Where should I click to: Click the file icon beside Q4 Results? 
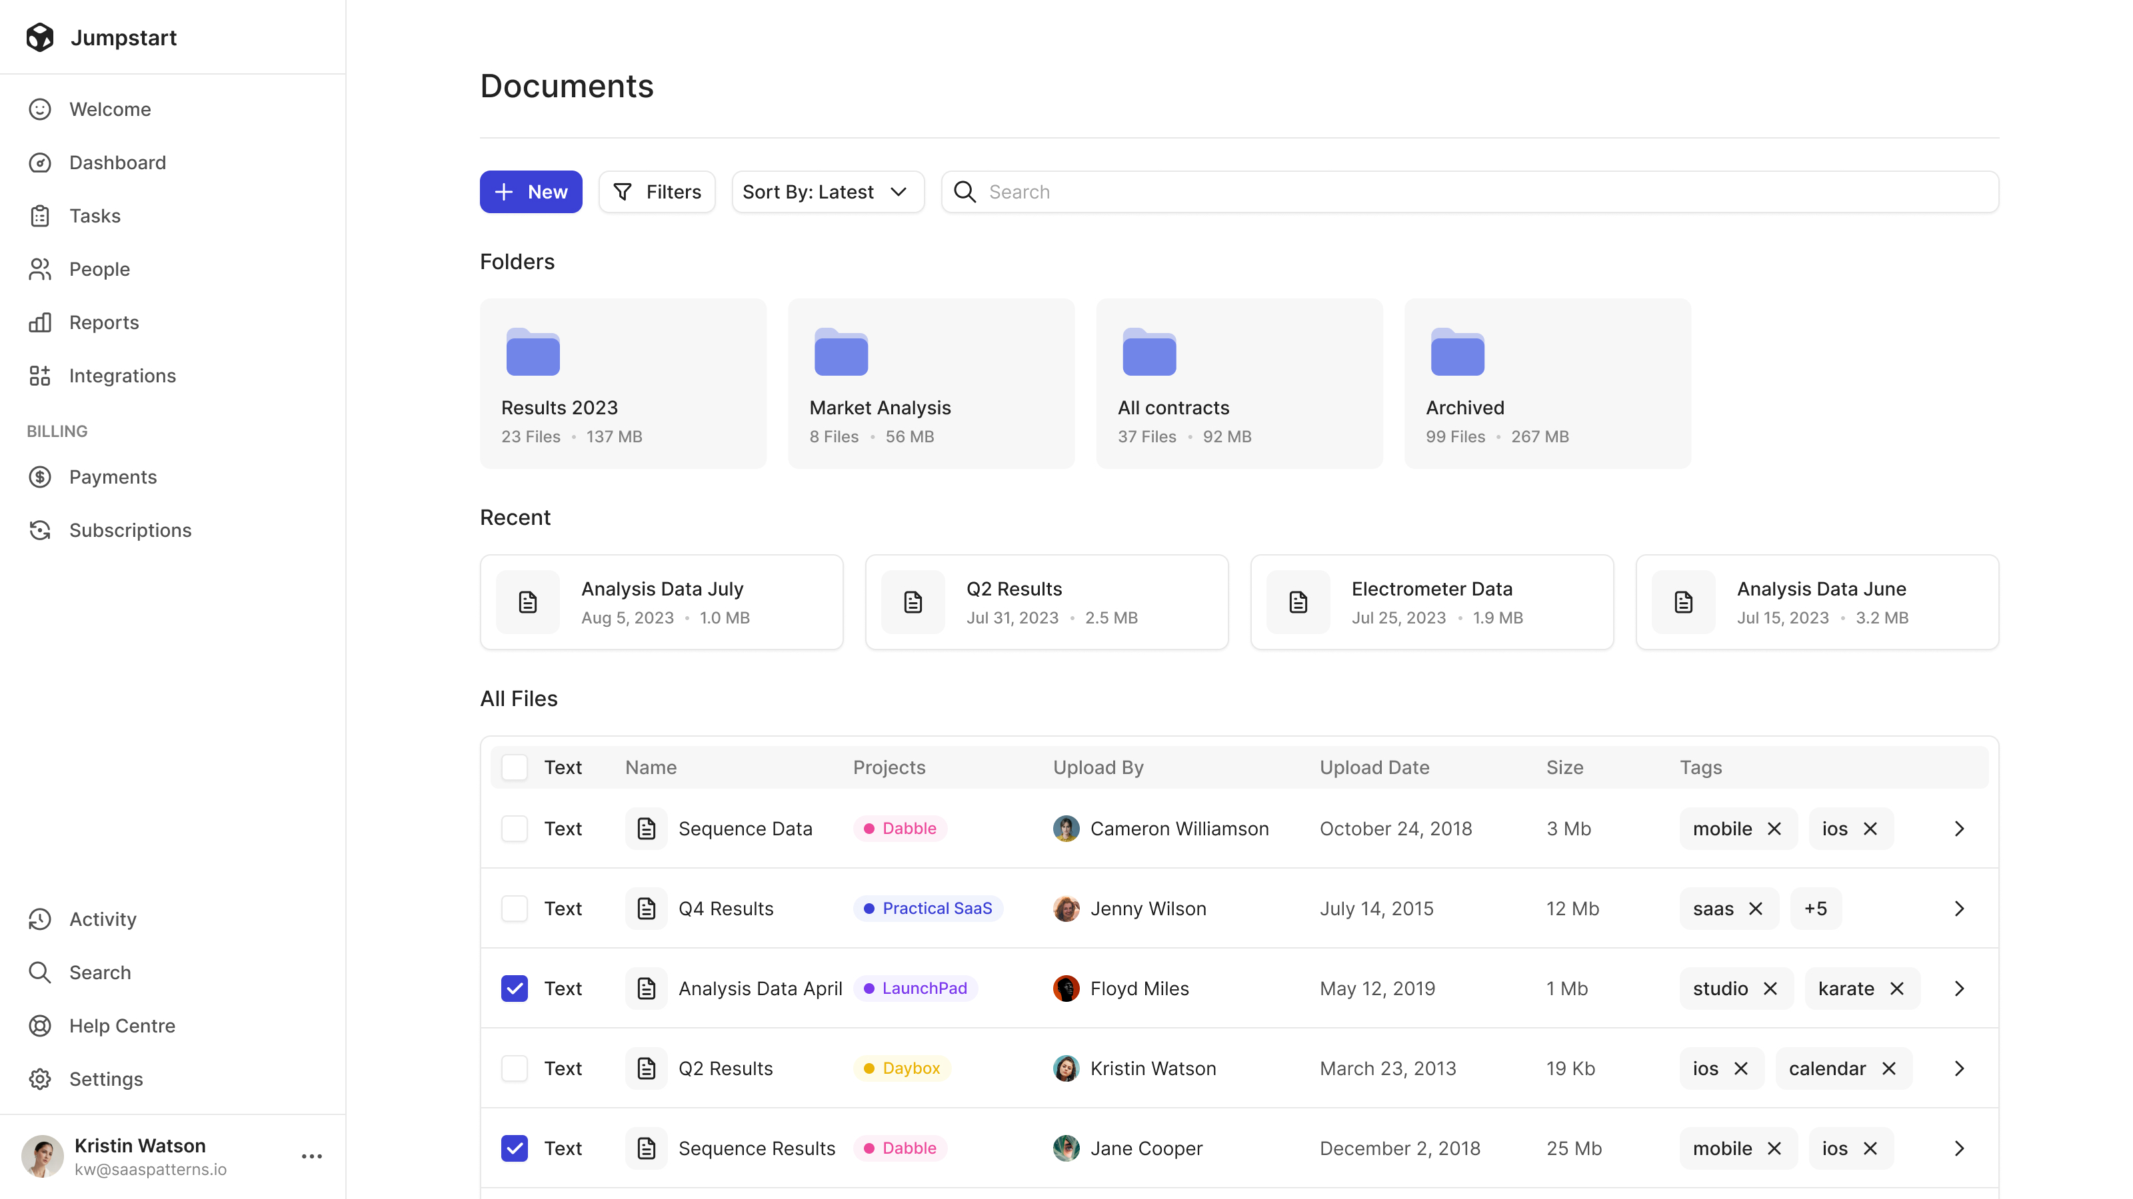647,909
